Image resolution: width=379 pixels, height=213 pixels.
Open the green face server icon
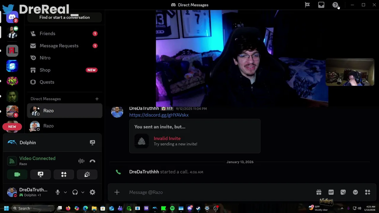pos(12,96)
